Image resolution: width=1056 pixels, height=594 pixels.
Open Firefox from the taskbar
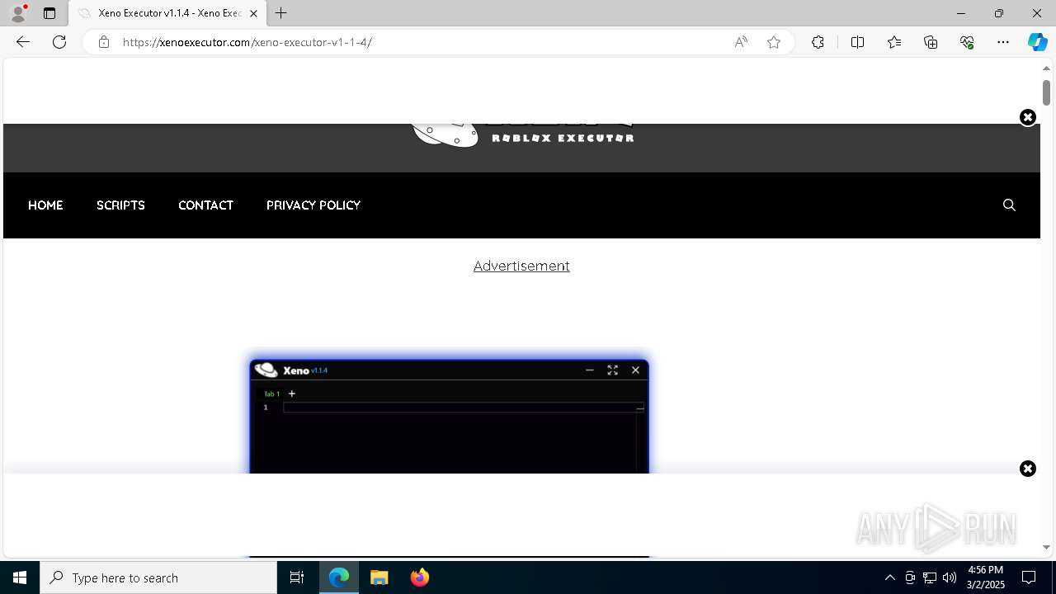click(420, 577)
